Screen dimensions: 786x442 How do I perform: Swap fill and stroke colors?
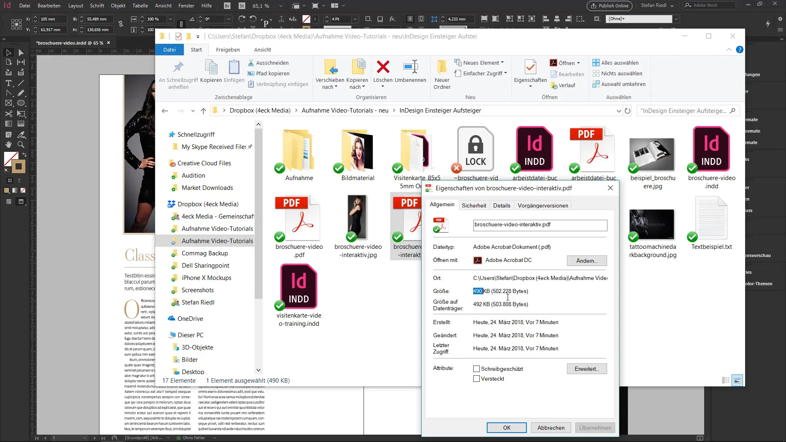tap(24, 155)
